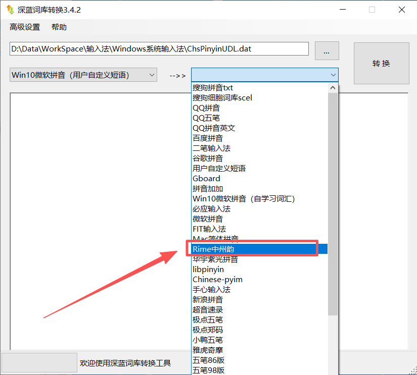This screenshot has height=375, width=417.
Task: Minimize the 深蓝词库转换 window
Action: (x=343, y=10)
